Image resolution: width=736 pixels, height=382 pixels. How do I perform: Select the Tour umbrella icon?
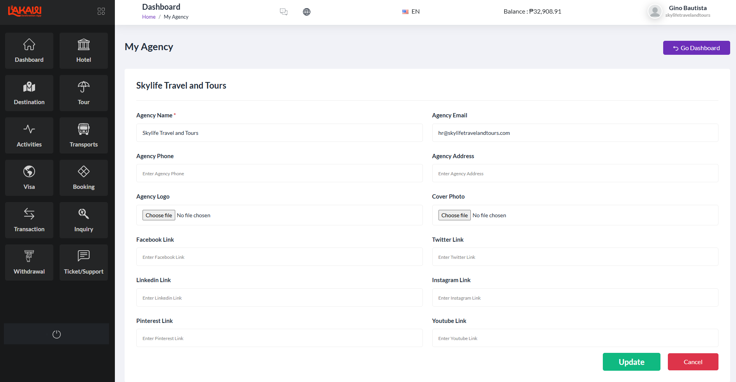(84, 87)
